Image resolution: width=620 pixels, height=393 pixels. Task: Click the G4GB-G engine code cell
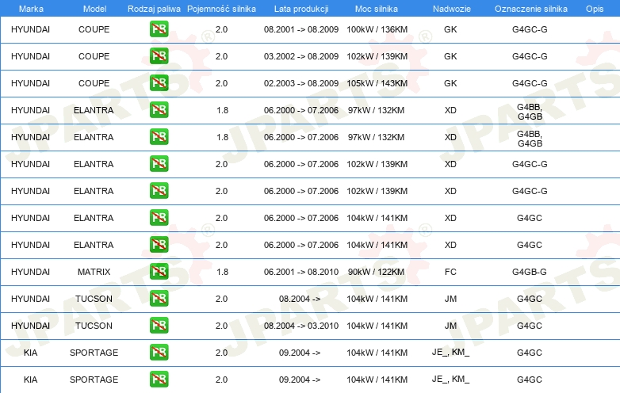point(529,272)
